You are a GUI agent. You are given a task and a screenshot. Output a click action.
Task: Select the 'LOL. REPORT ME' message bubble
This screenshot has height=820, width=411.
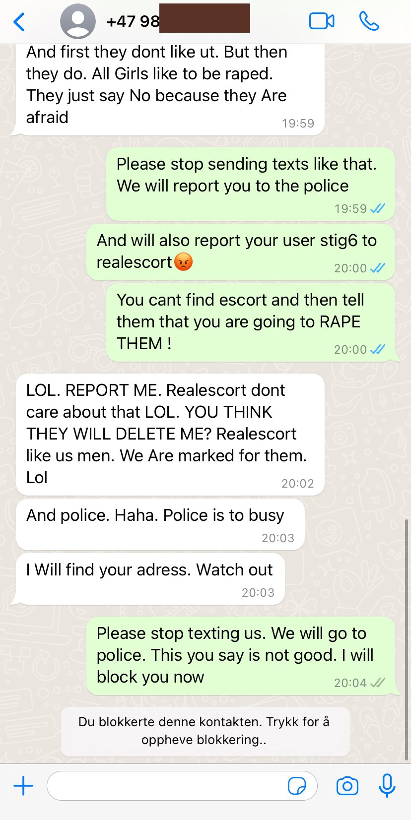coord(170,435)
